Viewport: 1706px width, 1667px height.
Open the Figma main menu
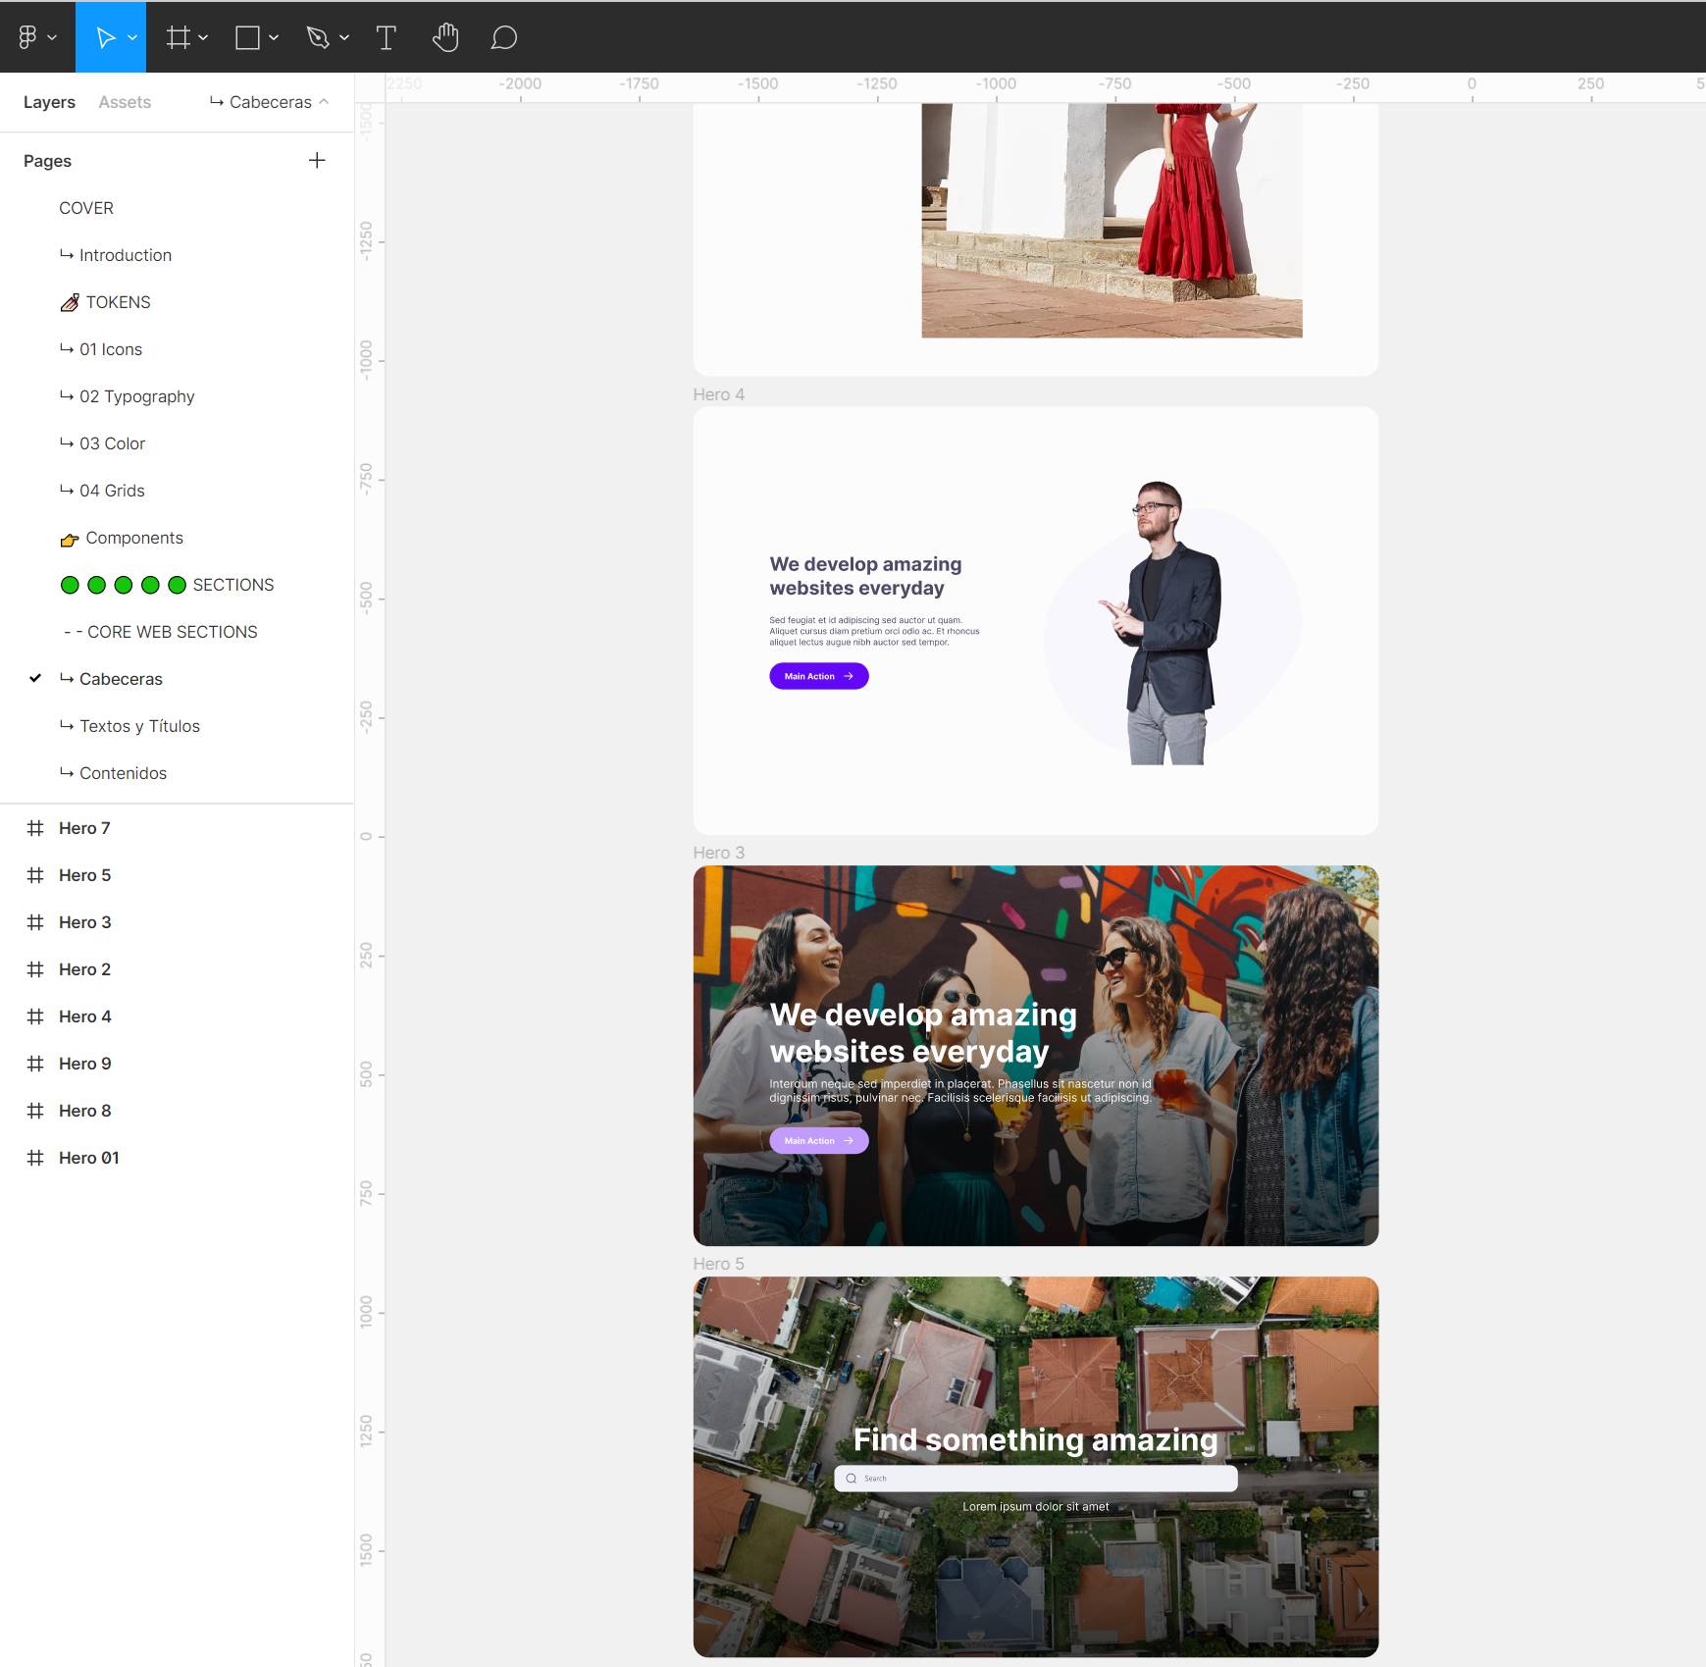pos(35,37)
